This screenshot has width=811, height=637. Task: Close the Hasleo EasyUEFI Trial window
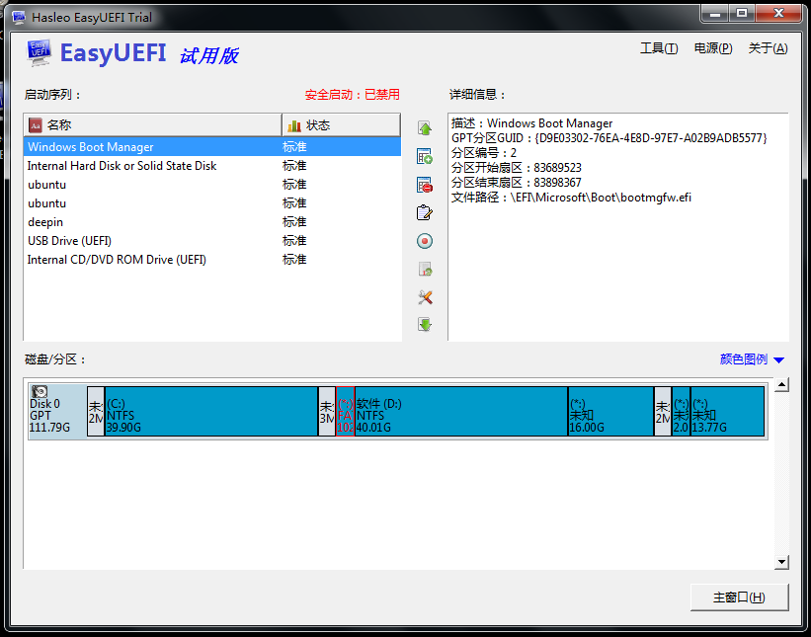[x=779, y=14]
